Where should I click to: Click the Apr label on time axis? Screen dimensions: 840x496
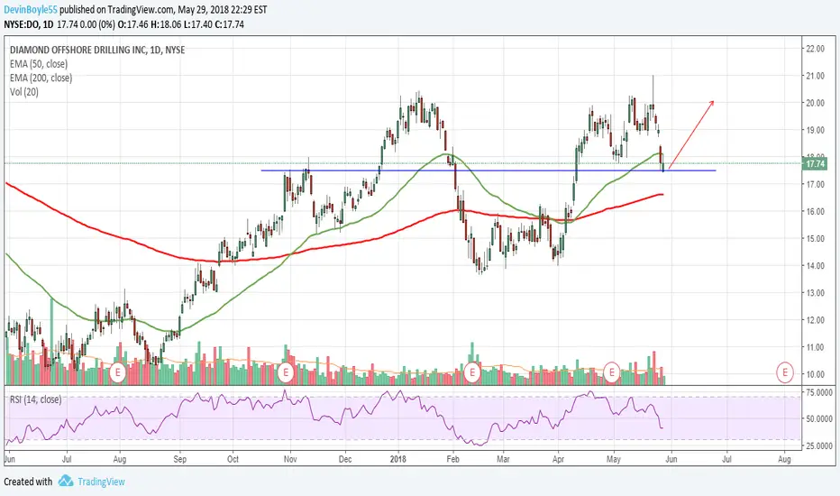point(558,460)
